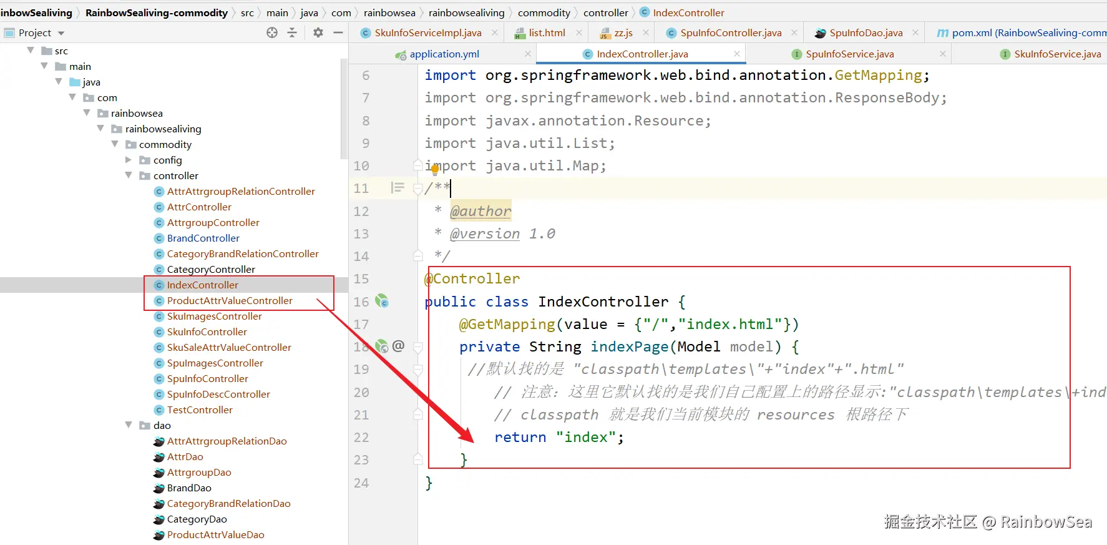
Task: Click RainbowSealiving-commodity breadcrumb
Action: (157, 12)
